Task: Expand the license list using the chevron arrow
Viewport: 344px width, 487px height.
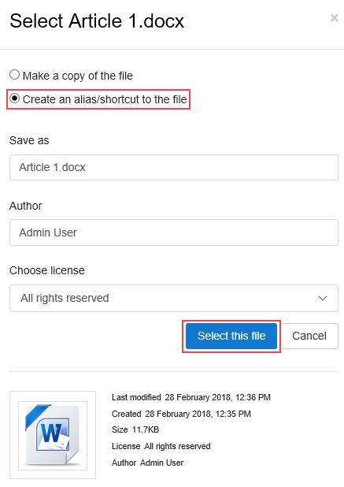Action: pos(323,298)
